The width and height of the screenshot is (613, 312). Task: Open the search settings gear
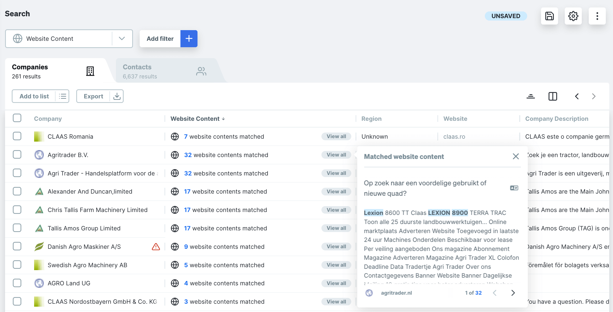[573, 16]
